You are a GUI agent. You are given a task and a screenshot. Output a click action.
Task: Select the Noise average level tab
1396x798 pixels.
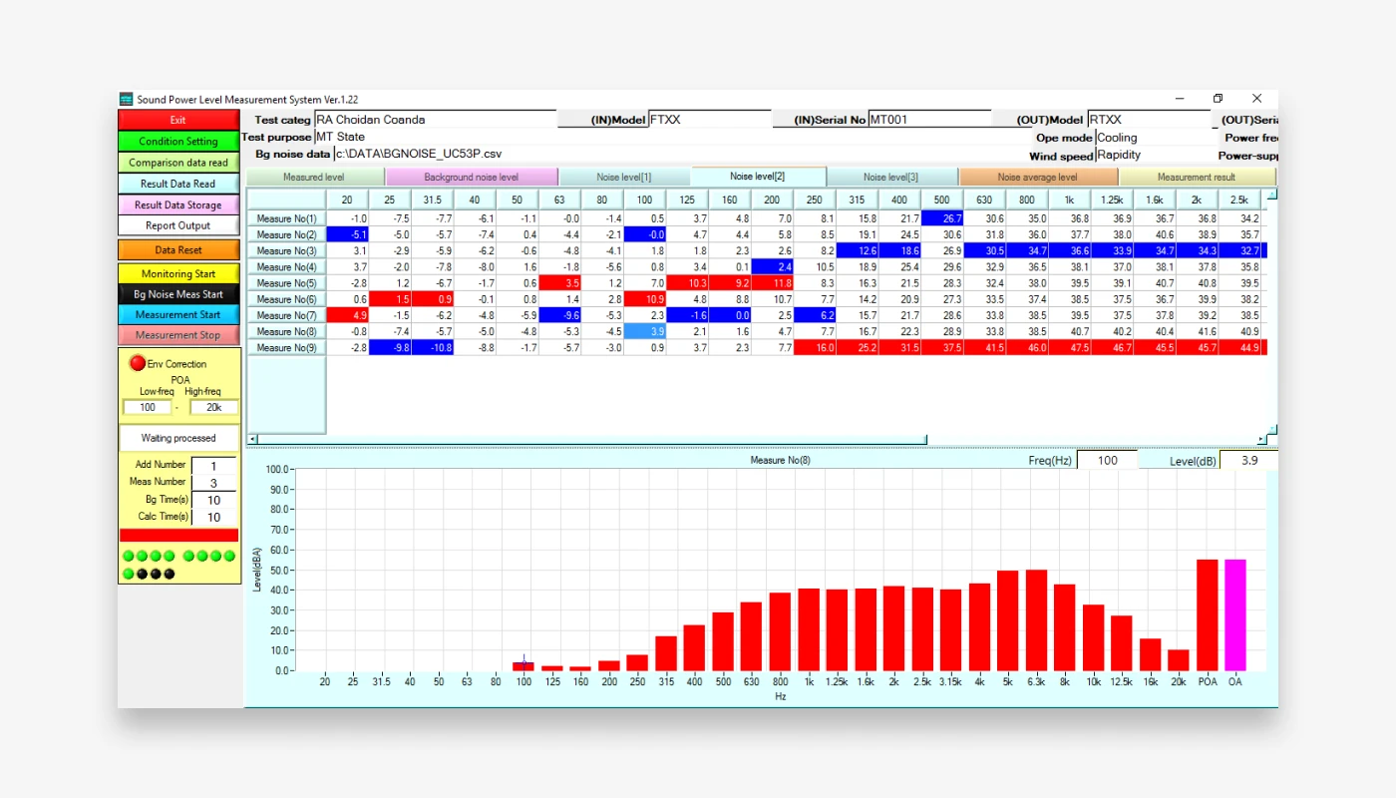[x=1037, y=178]
